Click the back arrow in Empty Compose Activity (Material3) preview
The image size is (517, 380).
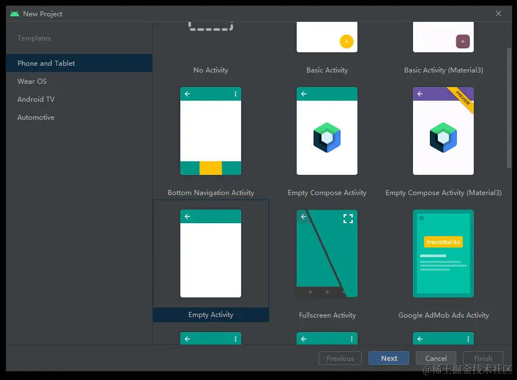[420, 94]
